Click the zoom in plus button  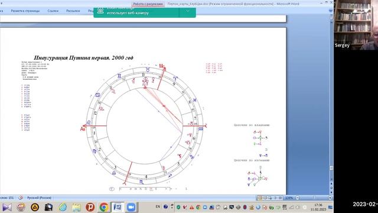(x=330, y=198)
